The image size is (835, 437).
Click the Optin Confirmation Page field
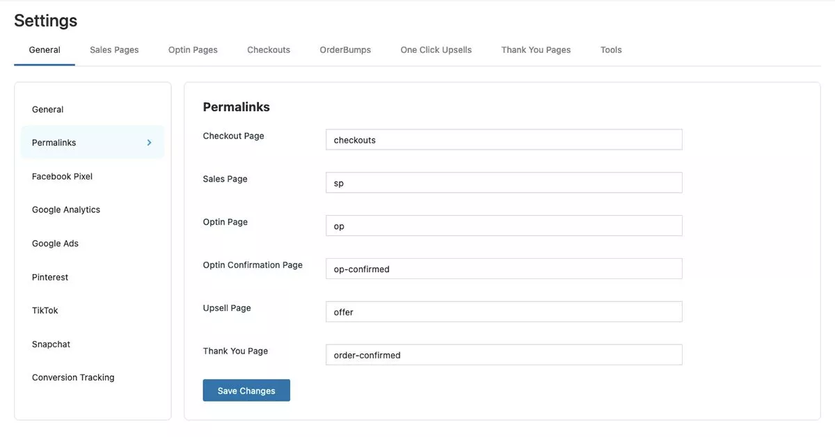(504, 269)
